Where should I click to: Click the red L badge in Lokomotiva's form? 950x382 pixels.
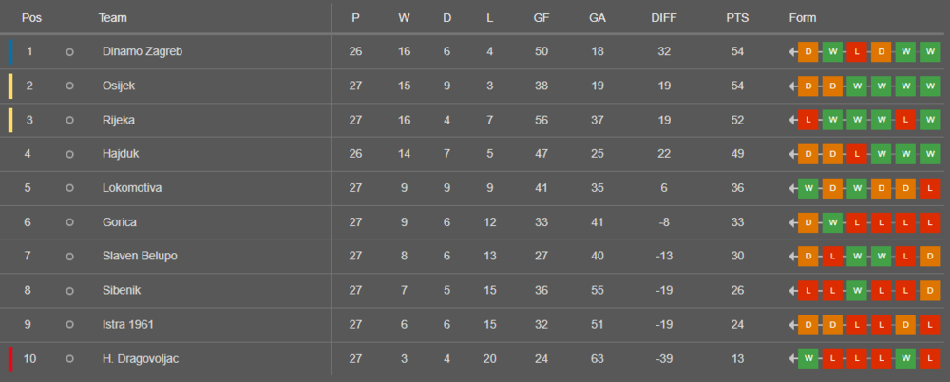pyautogui.click(x=930, y=188)
